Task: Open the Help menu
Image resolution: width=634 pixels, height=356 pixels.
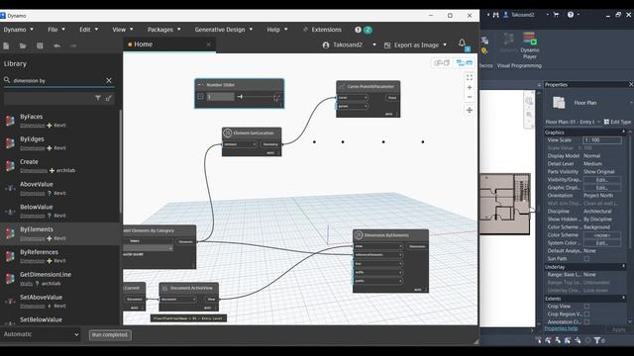Action: [x=277, y=30]
